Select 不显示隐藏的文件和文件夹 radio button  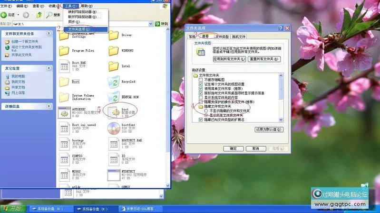click(x=206, y=111)
